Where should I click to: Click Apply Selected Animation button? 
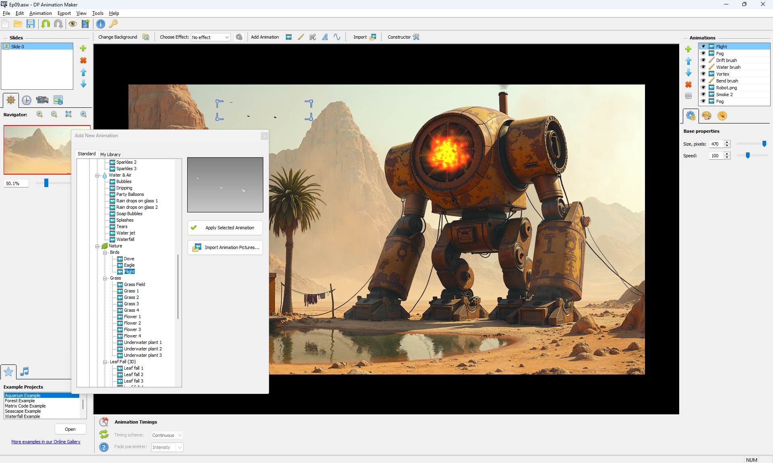pyautogui.click(x=225, y=228)
